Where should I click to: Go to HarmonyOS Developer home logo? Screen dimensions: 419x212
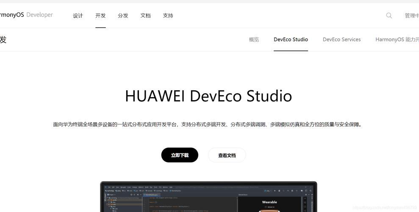point(26,15)
